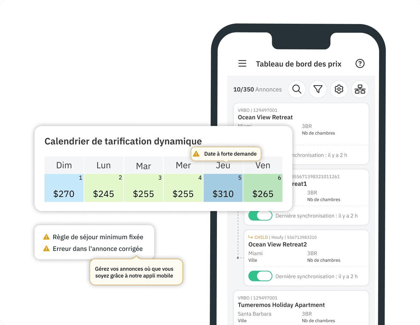Toggle synchronization for Ocean View Retreat2
420x325 pixels.
pyautogui.click(x=260, y=276)
